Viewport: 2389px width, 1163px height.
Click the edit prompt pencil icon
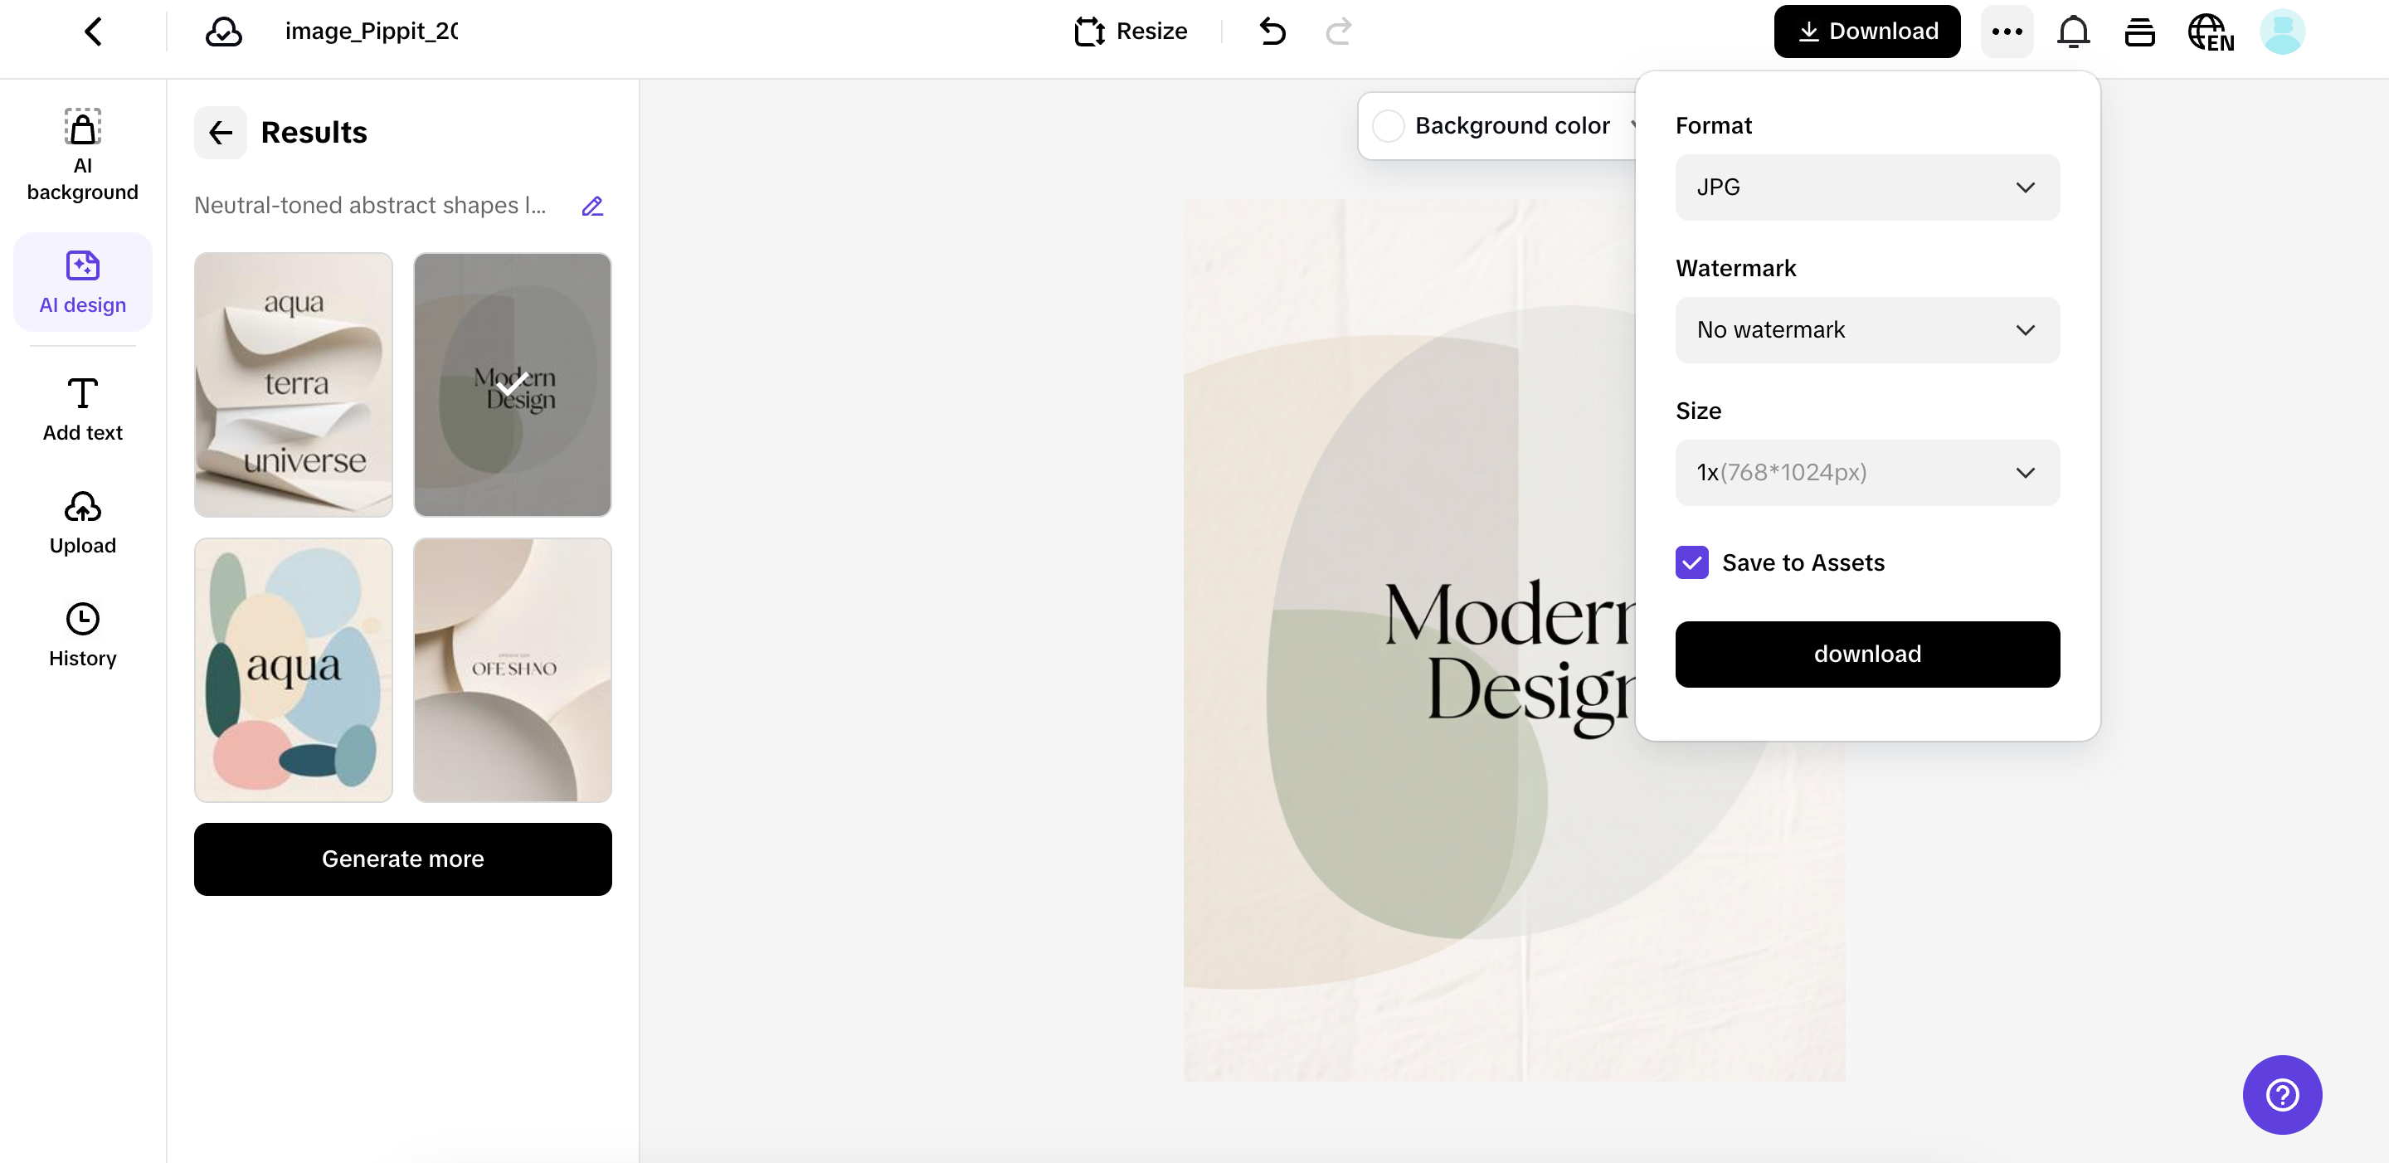pyautogui.click(x=592, y=206)
